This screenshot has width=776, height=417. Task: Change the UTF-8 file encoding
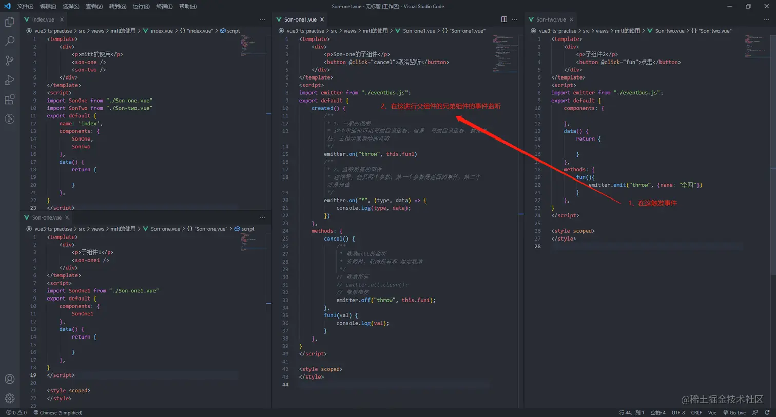[678, 412]
